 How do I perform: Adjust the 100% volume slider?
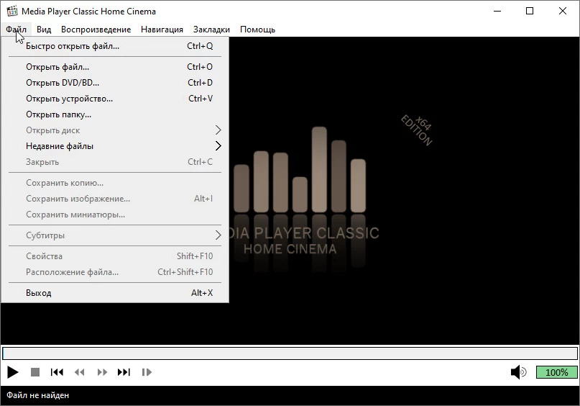tap(556, 372)
